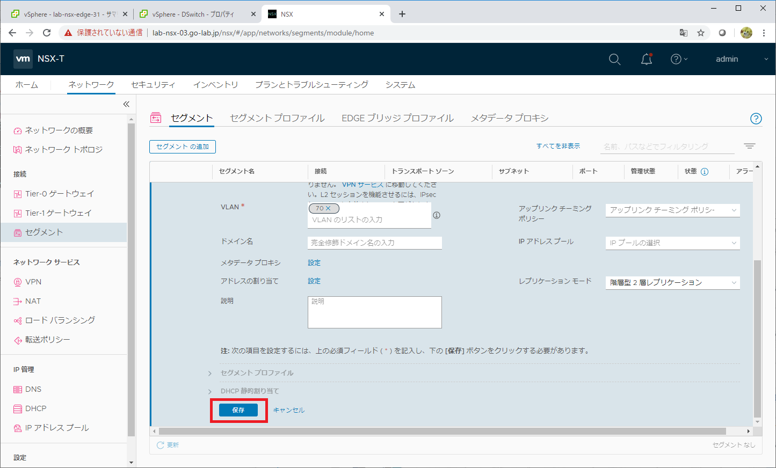
Task: Switch to the システム top menu
Action: tap(400, 85)
